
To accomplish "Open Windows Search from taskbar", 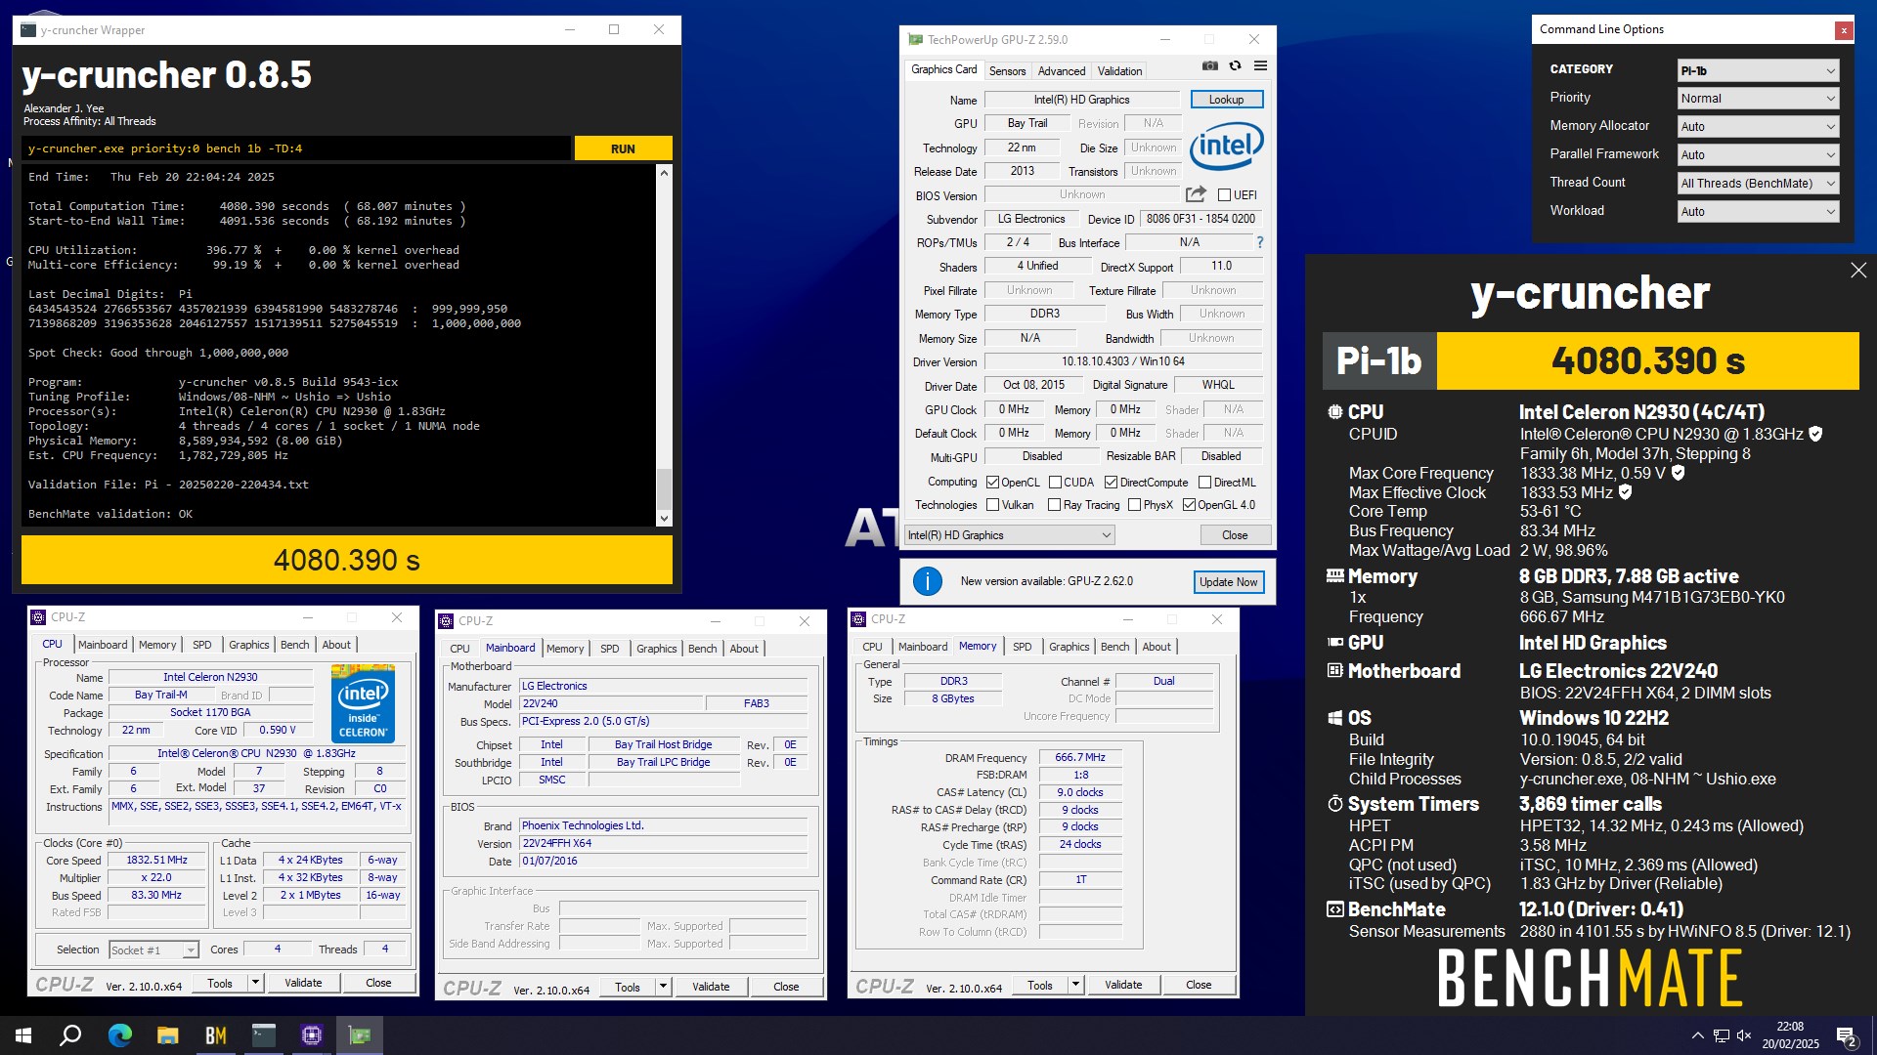I will tap(70, 1035).
